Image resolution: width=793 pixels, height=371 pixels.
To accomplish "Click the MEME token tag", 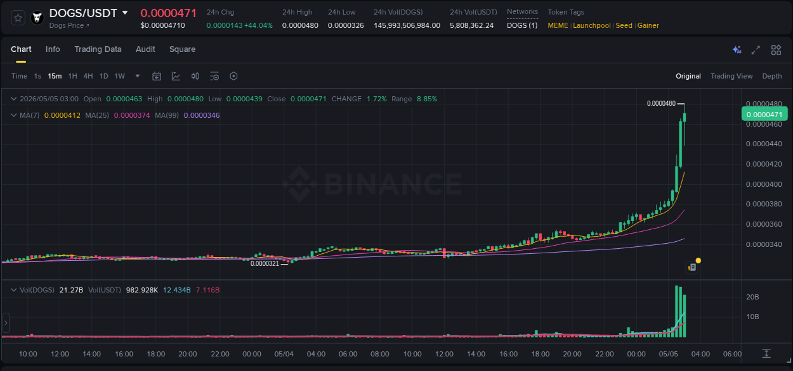I will (x=558, y=25).
